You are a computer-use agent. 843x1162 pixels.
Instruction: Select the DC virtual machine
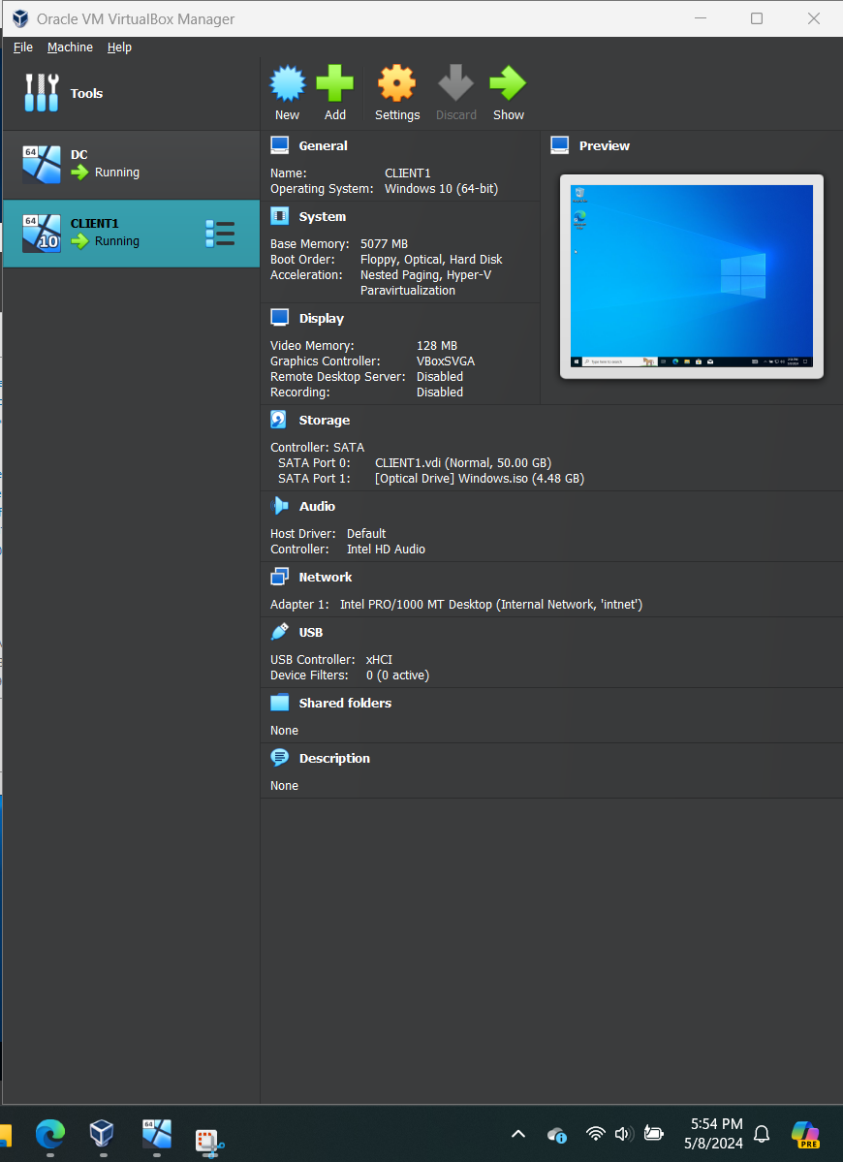(x=131, y=165)
